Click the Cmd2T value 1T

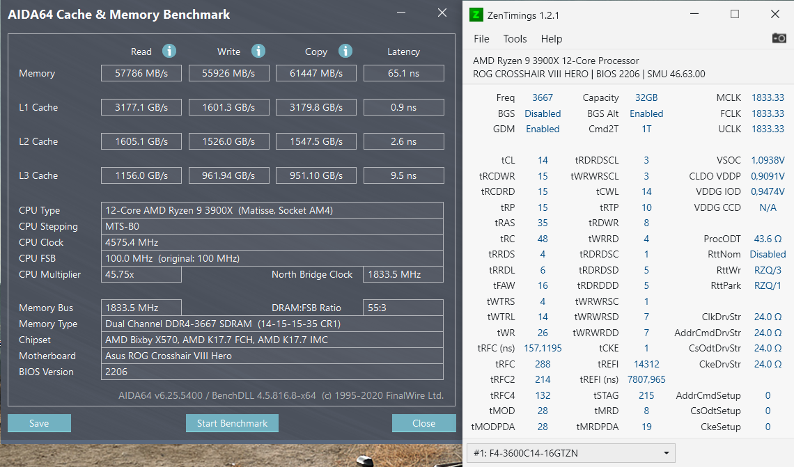click(646, 129)
